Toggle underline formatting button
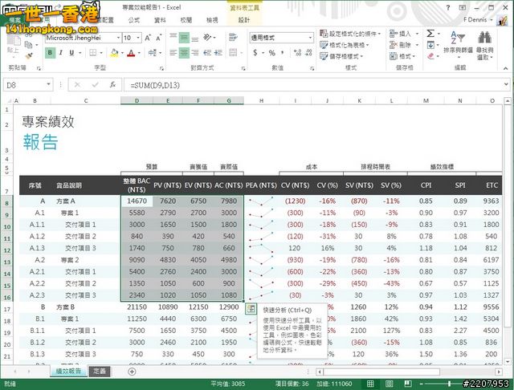 click(x=74, y=52)
